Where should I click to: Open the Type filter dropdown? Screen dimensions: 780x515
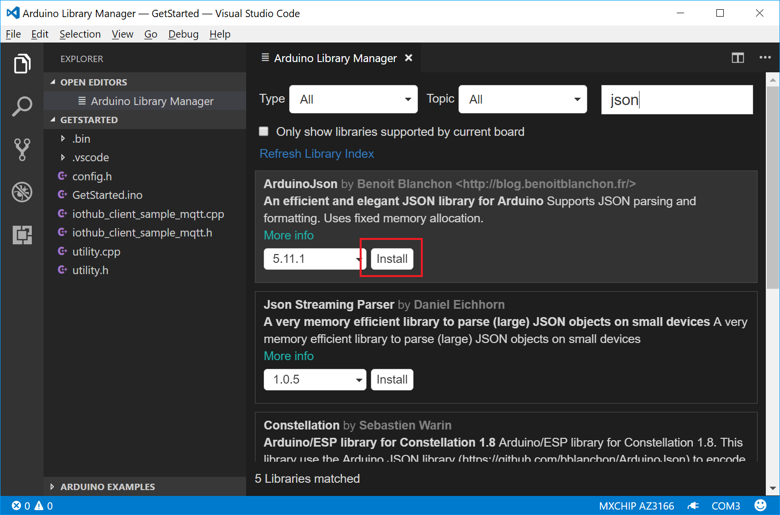point(353,99)
